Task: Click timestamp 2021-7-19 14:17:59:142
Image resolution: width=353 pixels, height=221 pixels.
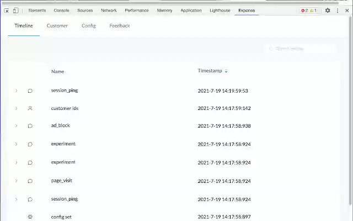Action: click(x=224, y=108)
